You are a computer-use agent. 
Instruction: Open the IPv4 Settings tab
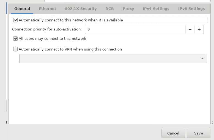point(156,9)
